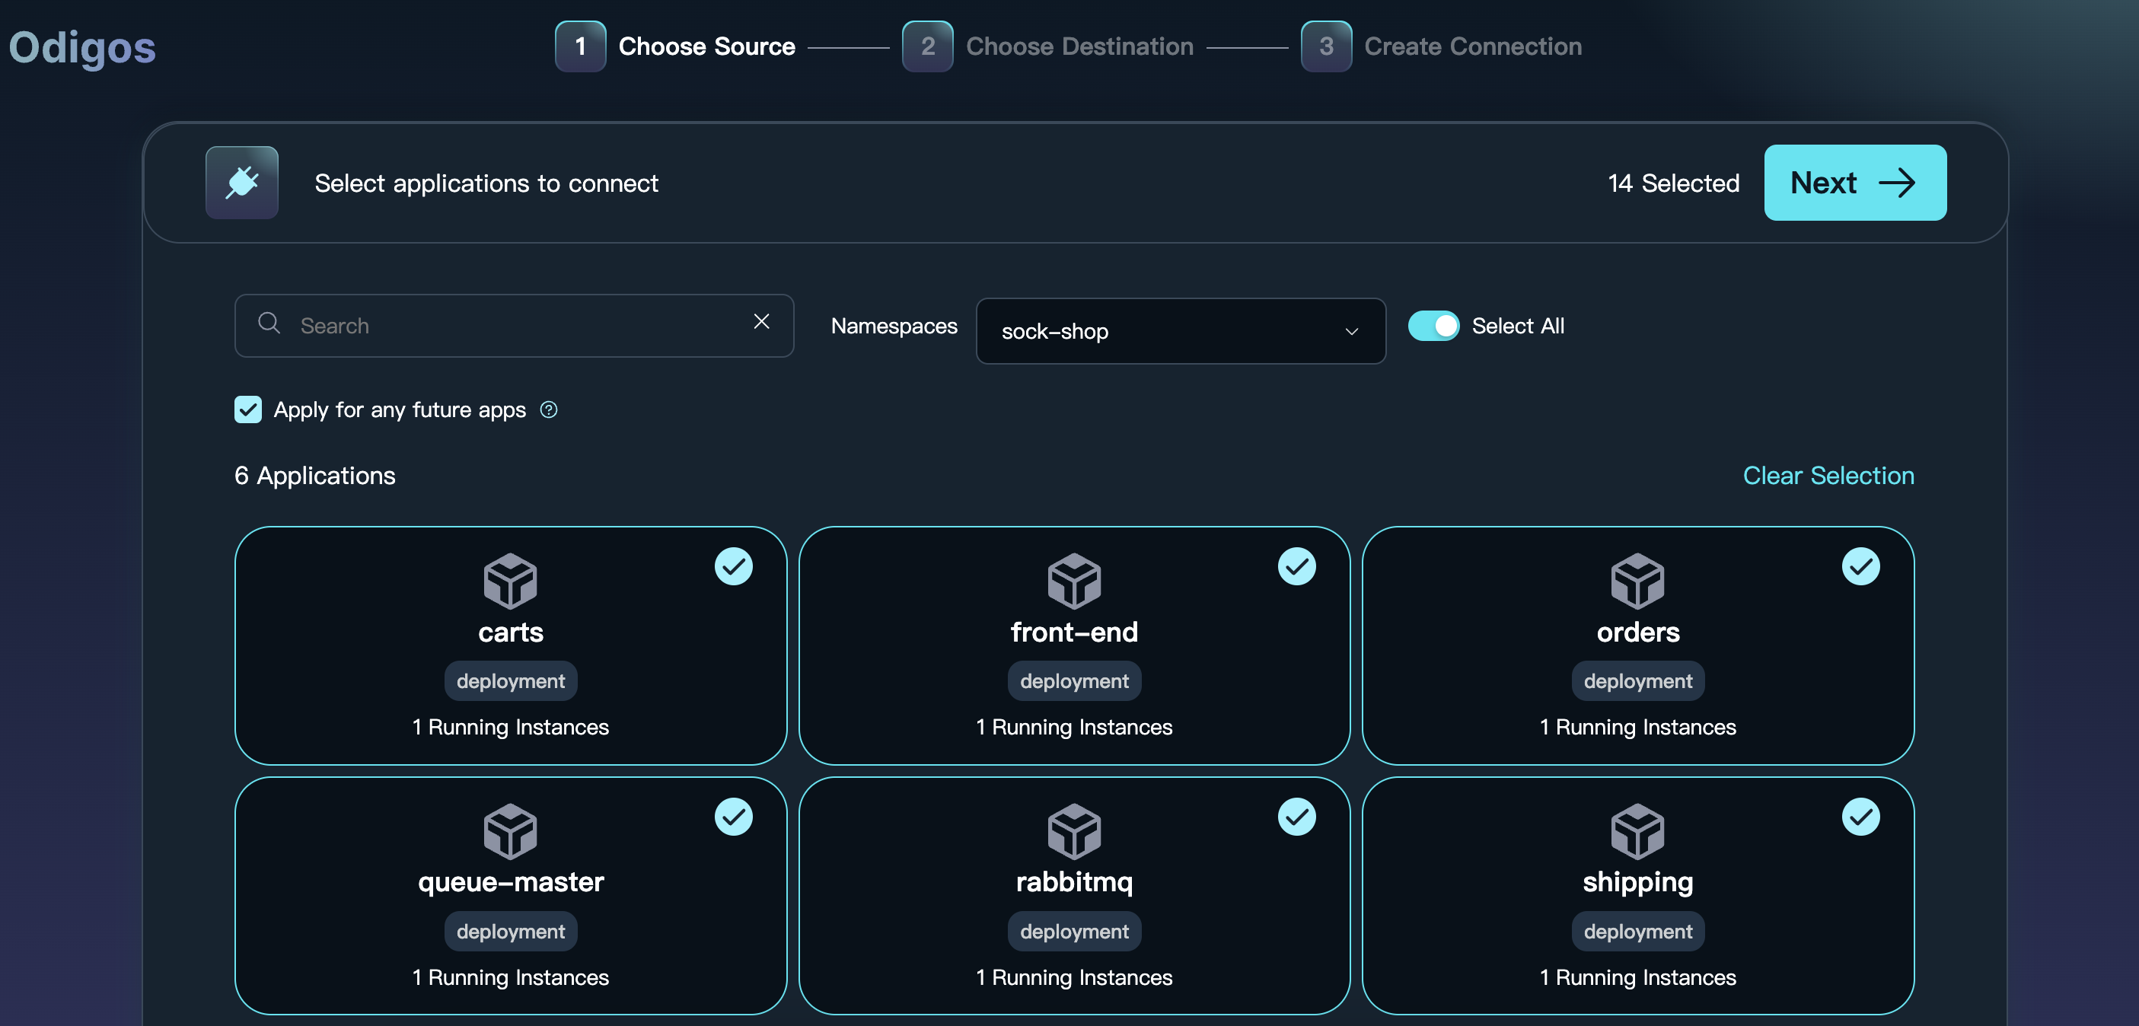Click the carts cube icon
2139x1026 pixels.
510,581
